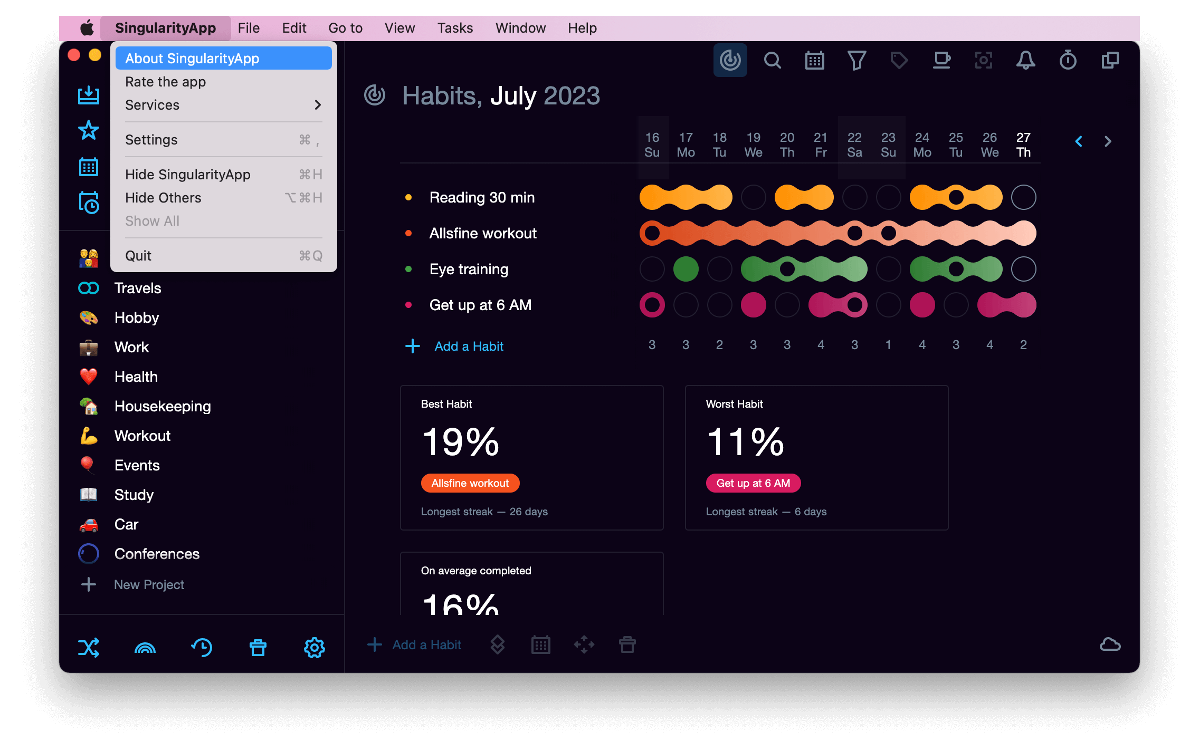Click Add a Habit in bottom bar
1199x751 pixels.
coord(426,644)
